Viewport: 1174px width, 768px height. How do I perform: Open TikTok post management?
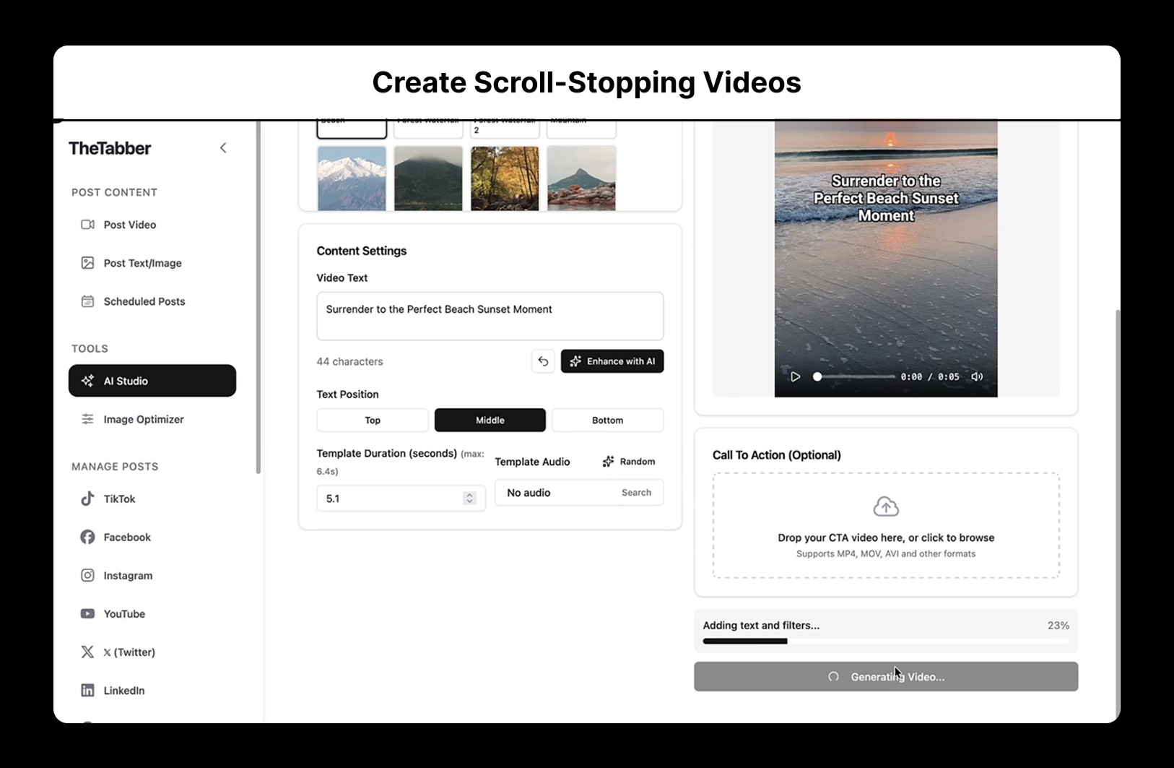[x=120, y=499]
